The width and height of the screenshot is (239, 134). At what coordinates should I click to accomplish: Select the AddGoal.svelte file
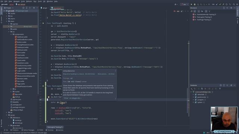(x=22, y=37)
